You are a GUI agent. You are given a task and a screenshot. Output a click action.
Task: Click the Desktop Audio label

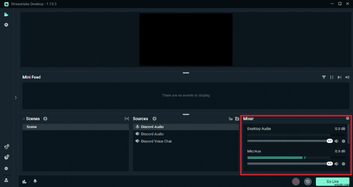tap(259, 129)
